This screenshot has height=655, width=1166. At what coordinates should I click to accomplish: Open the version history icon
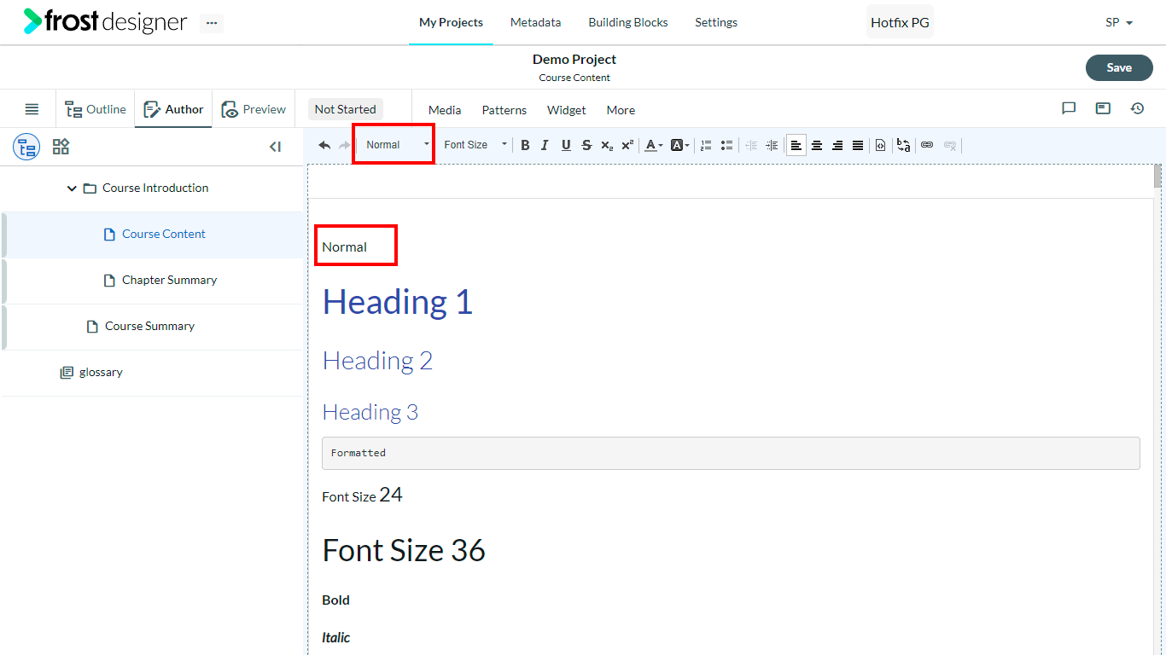click(1137, 108)
